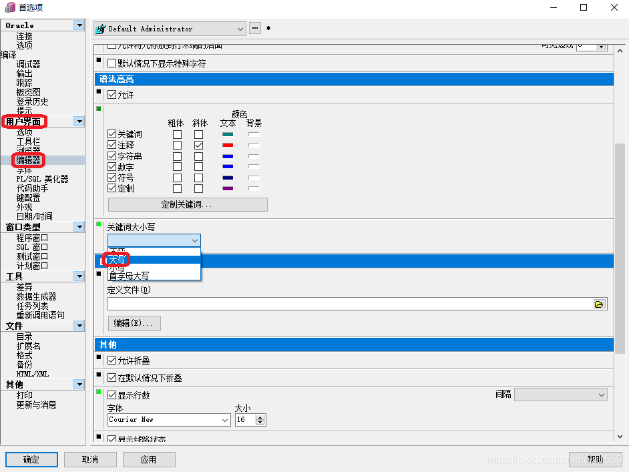The width and height of the screenshot is (629, 472).
Task: Toggle the 允许折叠 checkbox
Action: (x=112, y=361)
